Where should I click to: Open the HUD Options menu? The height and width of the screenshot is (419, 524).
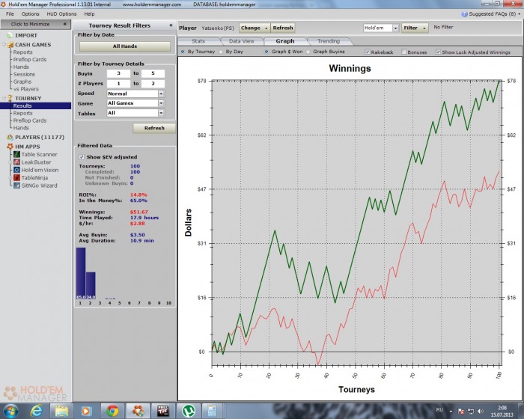(x=61, y=14)
